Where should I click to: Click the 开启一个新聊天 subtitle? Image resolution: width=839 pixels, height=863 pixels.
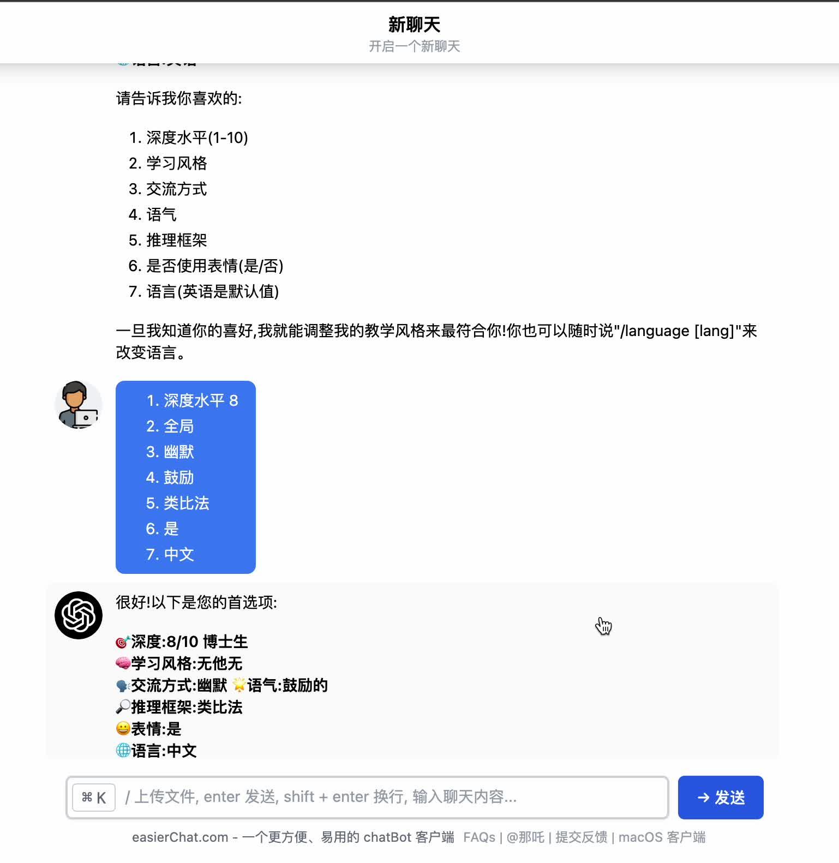(415, 46)
